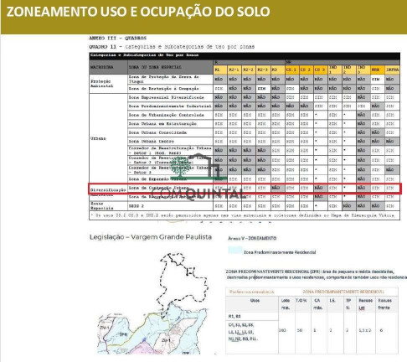Click the 'Zona Urbana em Estruturação' row label
Viewport: 407px width, 362px height.
tap(170, 124)
